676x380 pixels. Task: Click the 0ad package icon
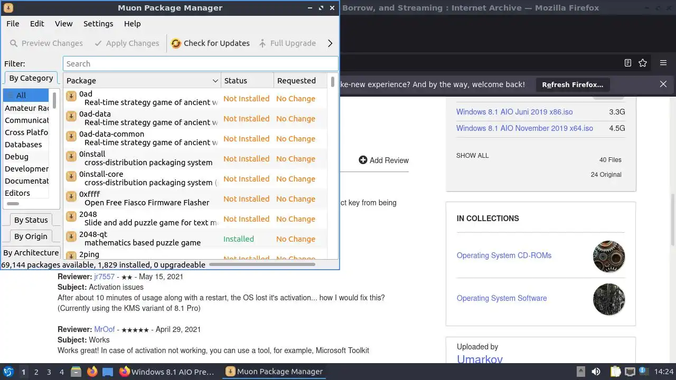point(71,96)
